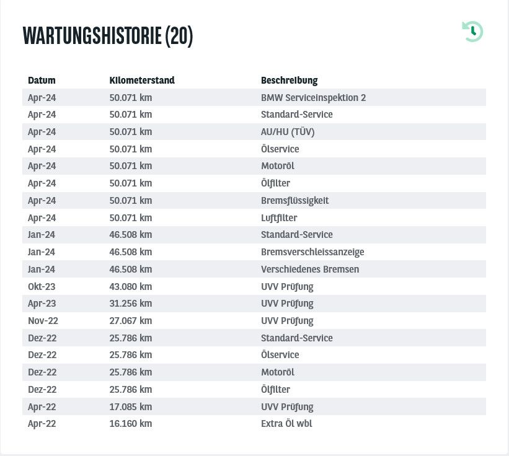Select the 31.256 km mileage cell
Screen dimensions: 509x456
click(x=130, y=304)
